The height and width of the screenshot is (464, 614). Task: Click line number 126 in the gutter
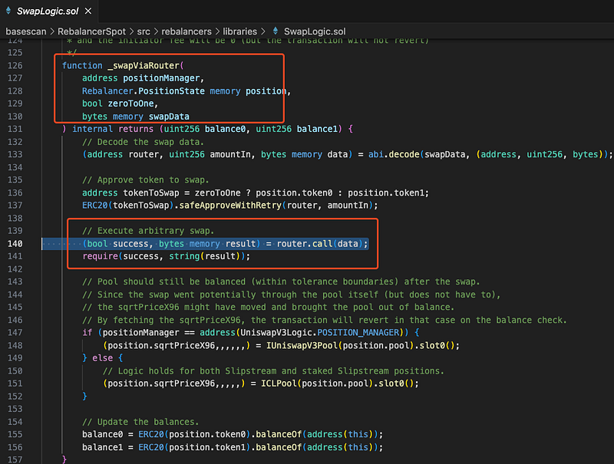15,65
